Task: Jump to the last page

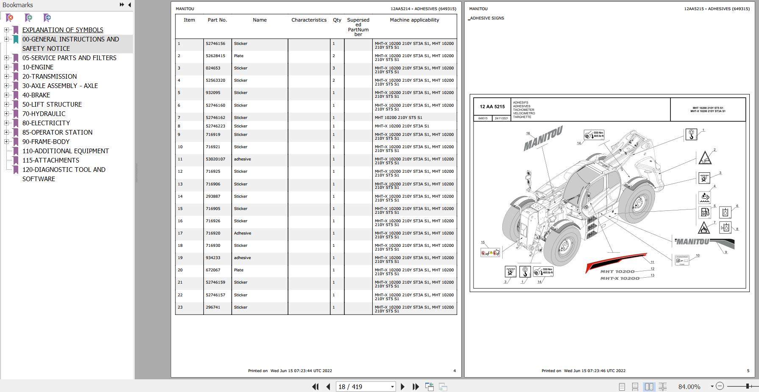Action: [x=416, y=386]
